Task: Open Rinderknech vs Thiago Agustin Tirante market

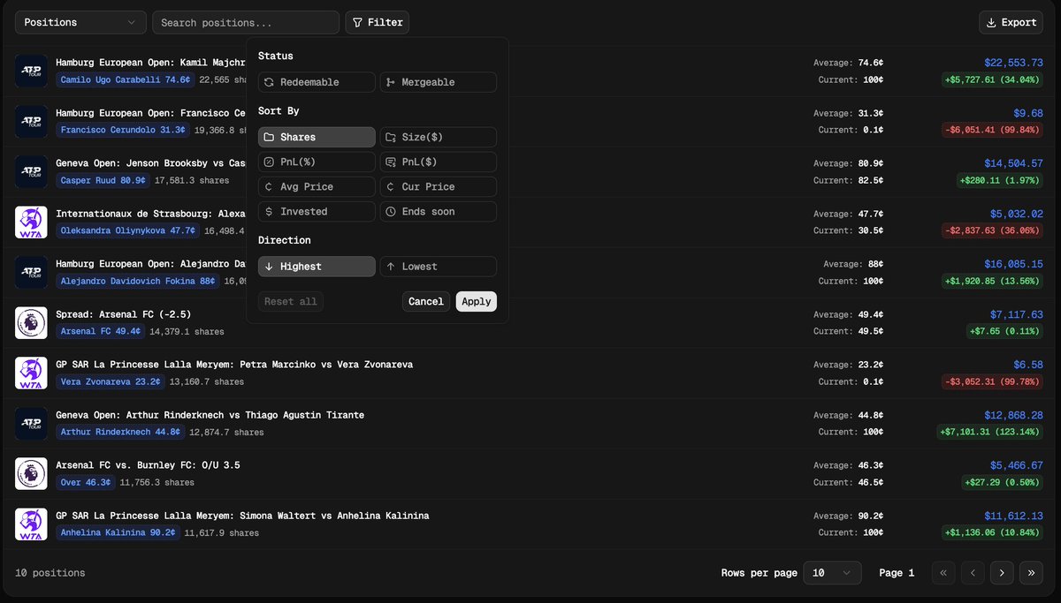Action: tap(210, 415)
